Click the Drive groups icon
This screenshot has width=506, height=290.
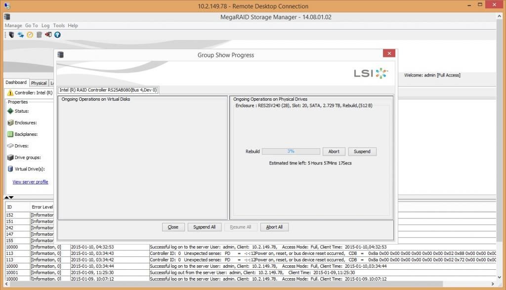(10, 158)
